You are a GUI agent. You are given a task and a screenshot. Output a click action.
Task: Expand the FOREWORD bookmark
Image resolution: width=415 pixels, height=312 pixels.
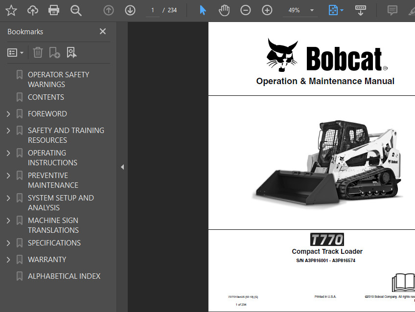pyautogui.click(x=8, y=114)
